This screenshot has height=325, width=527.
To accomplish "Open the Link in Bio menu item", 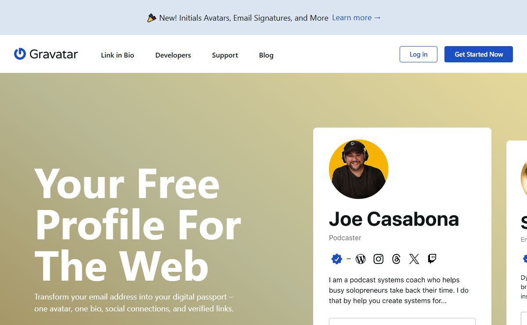I will click(x=118, y=55).
